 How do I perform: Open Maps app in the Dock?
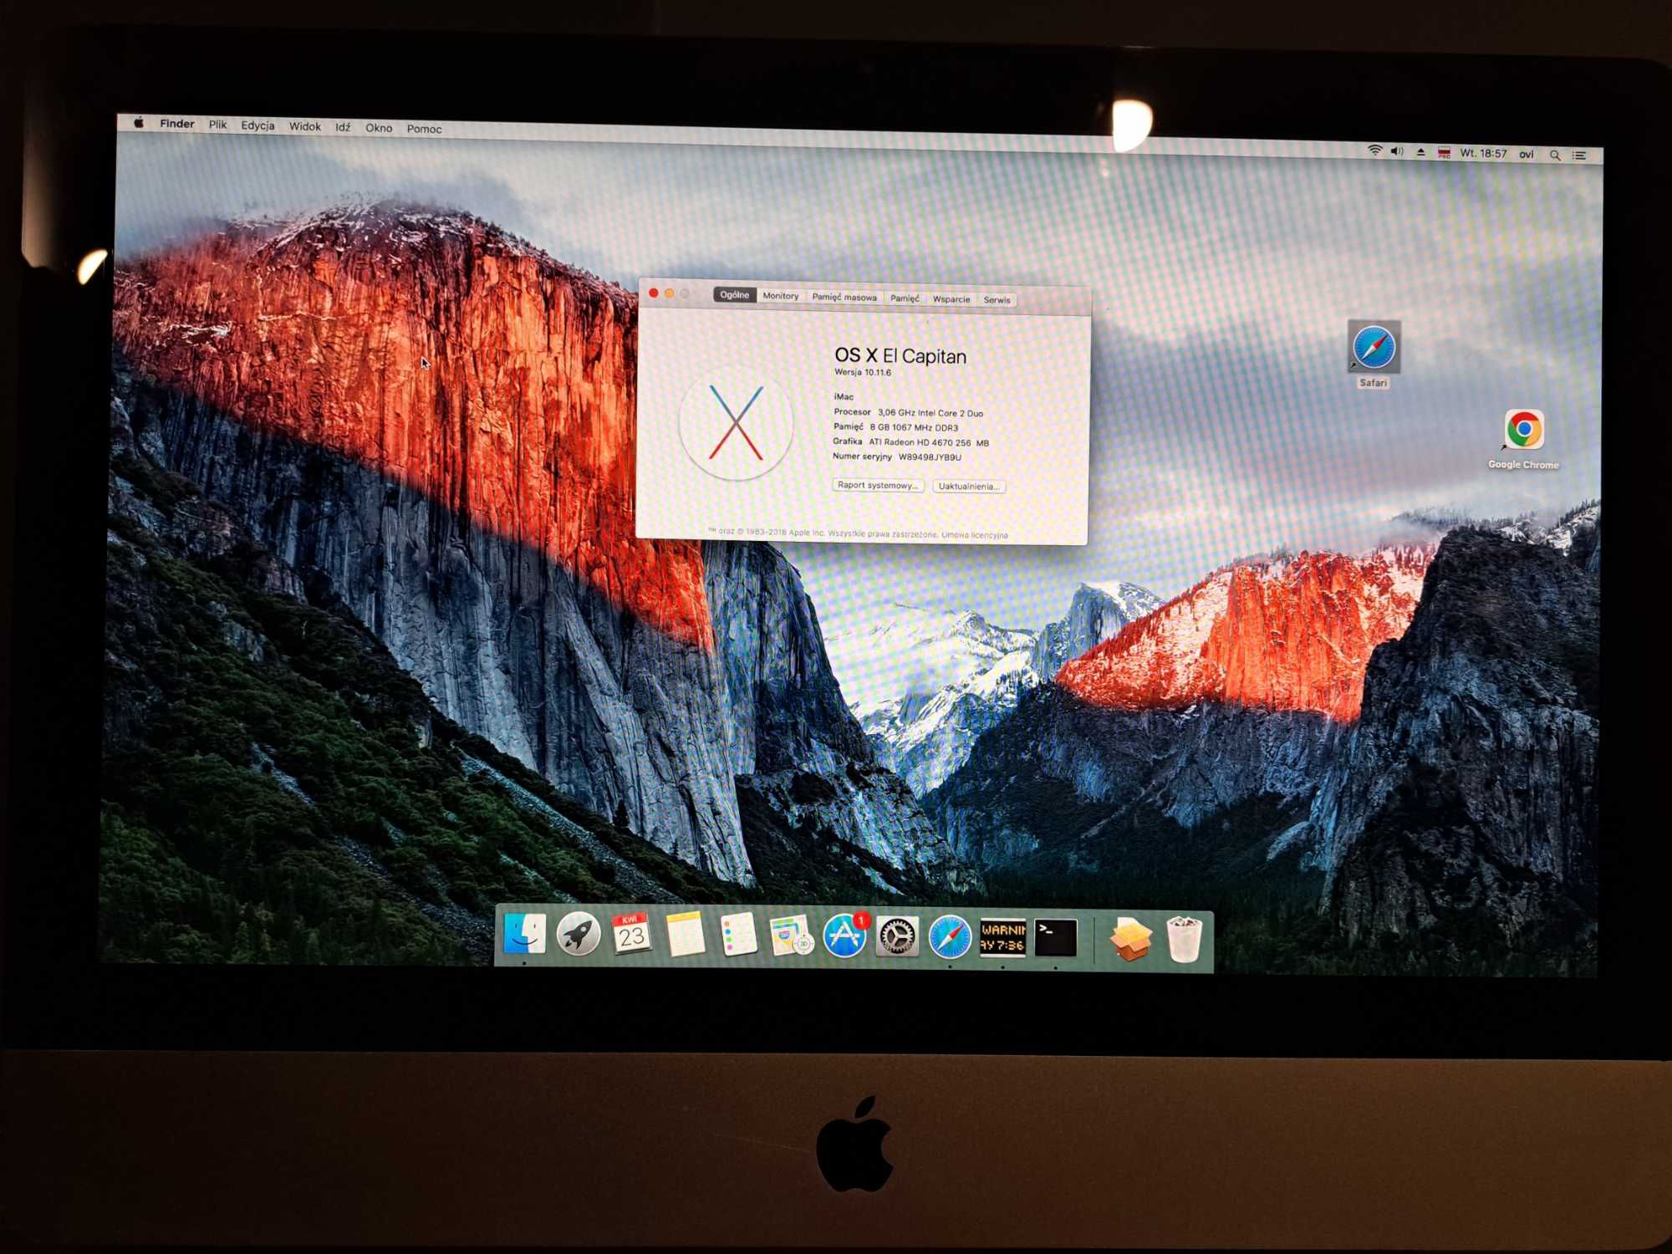tap(791, 935)
